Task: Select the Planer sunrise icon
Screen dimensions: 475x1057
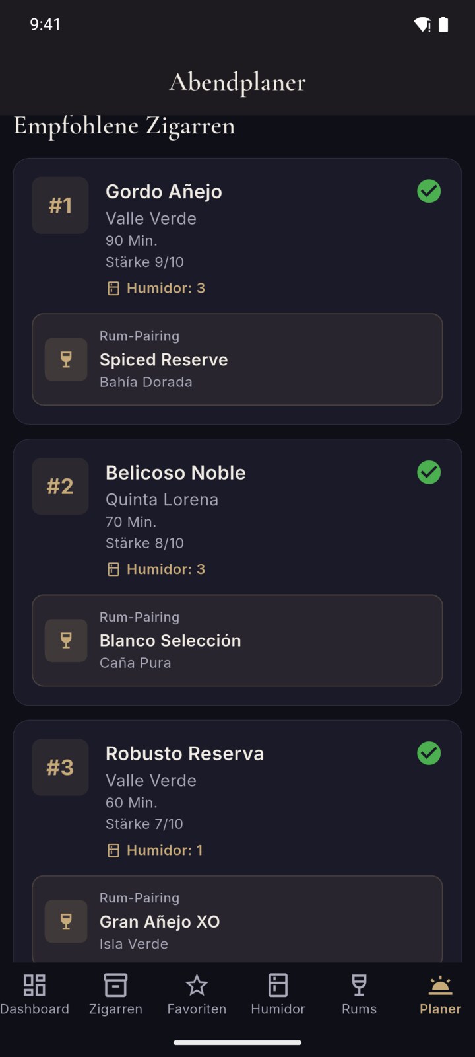Action: coord(440,985)
